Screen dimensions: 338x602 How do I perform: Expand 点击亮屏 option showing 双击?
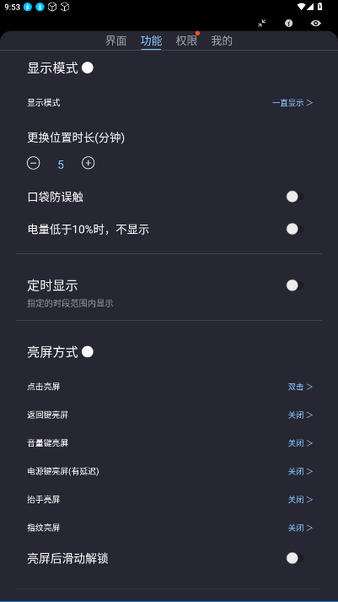coord(169,387)
